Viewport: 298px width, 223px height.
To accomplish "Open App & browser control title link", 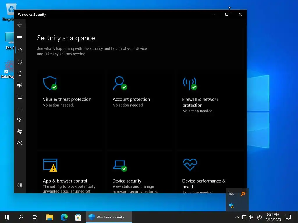I will (x=65, y=181).
